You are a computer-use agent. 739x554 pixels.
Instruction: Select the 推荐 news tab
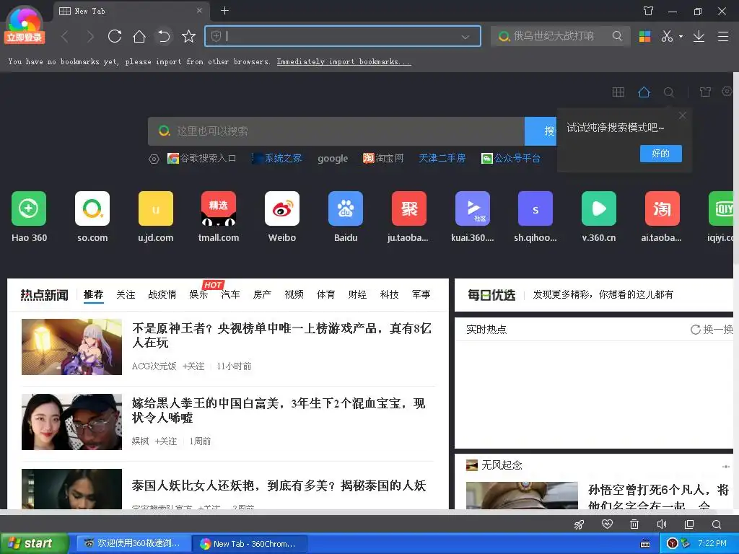(x=93, y=294)
